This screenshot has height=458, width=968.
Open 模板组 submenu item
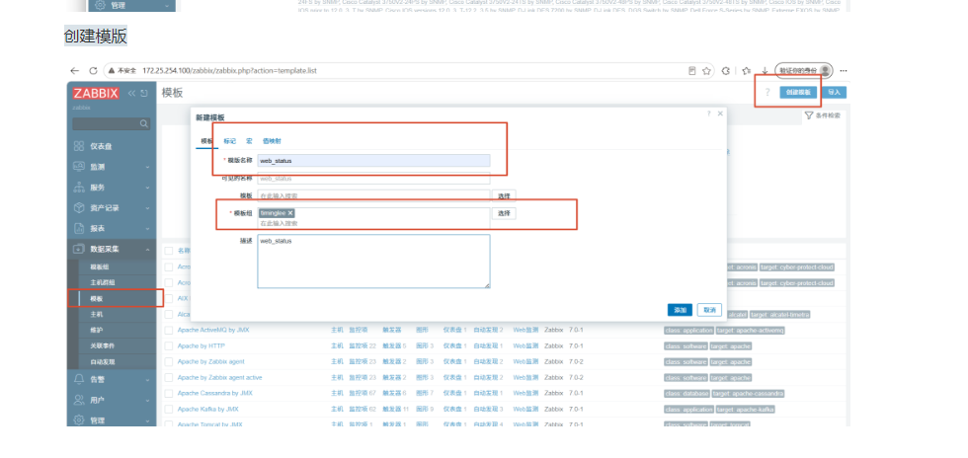click(x=100, y=267)
